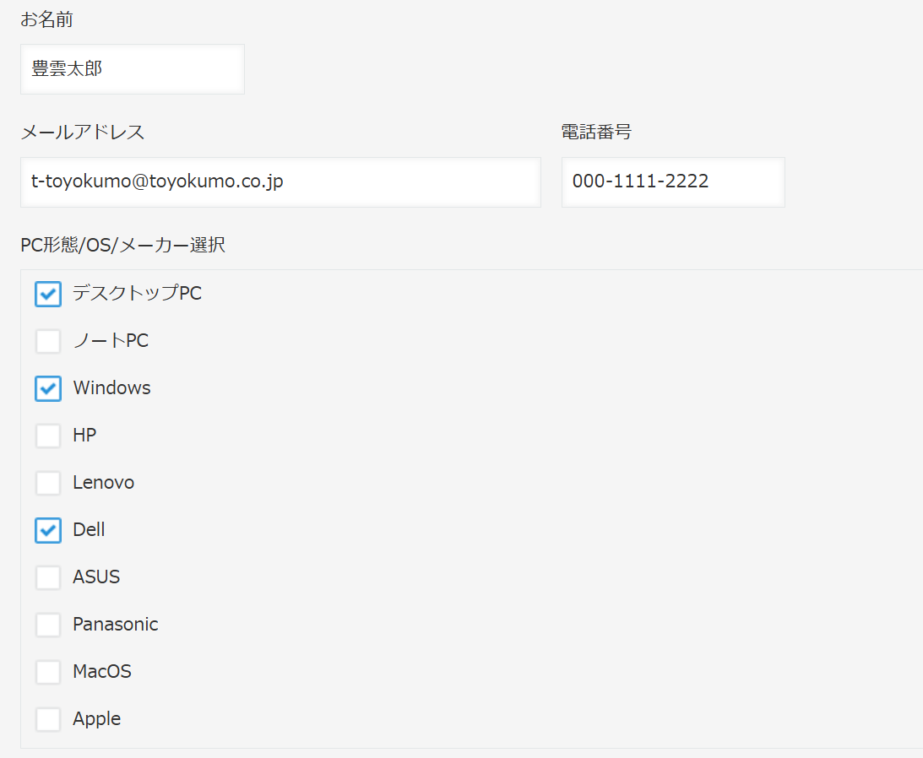923x758 pixels.
Task: Enable the Lenovo checkbox
Action: point(47,483)
